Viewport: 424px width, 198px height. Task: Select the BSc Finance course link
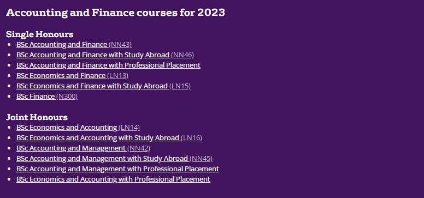click(36, 97)
